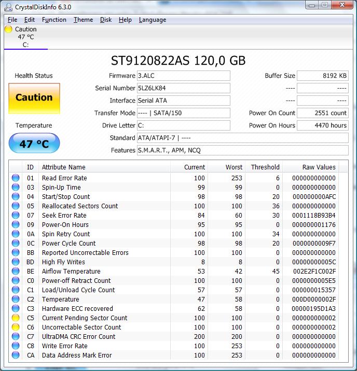Image resolution: width=357 pixels, height=371 pixels.
Task: Click blue status icon for Load/Unload Cycle Count
Action: click(x=16, y=290)
